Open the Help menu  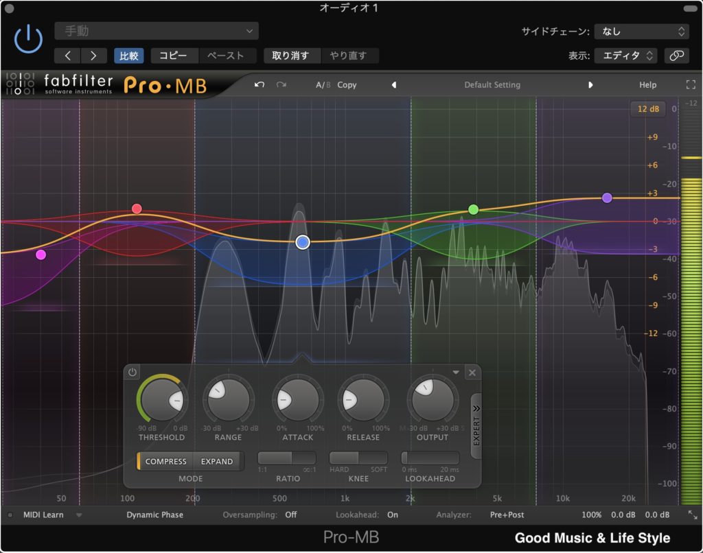point(647,84)
